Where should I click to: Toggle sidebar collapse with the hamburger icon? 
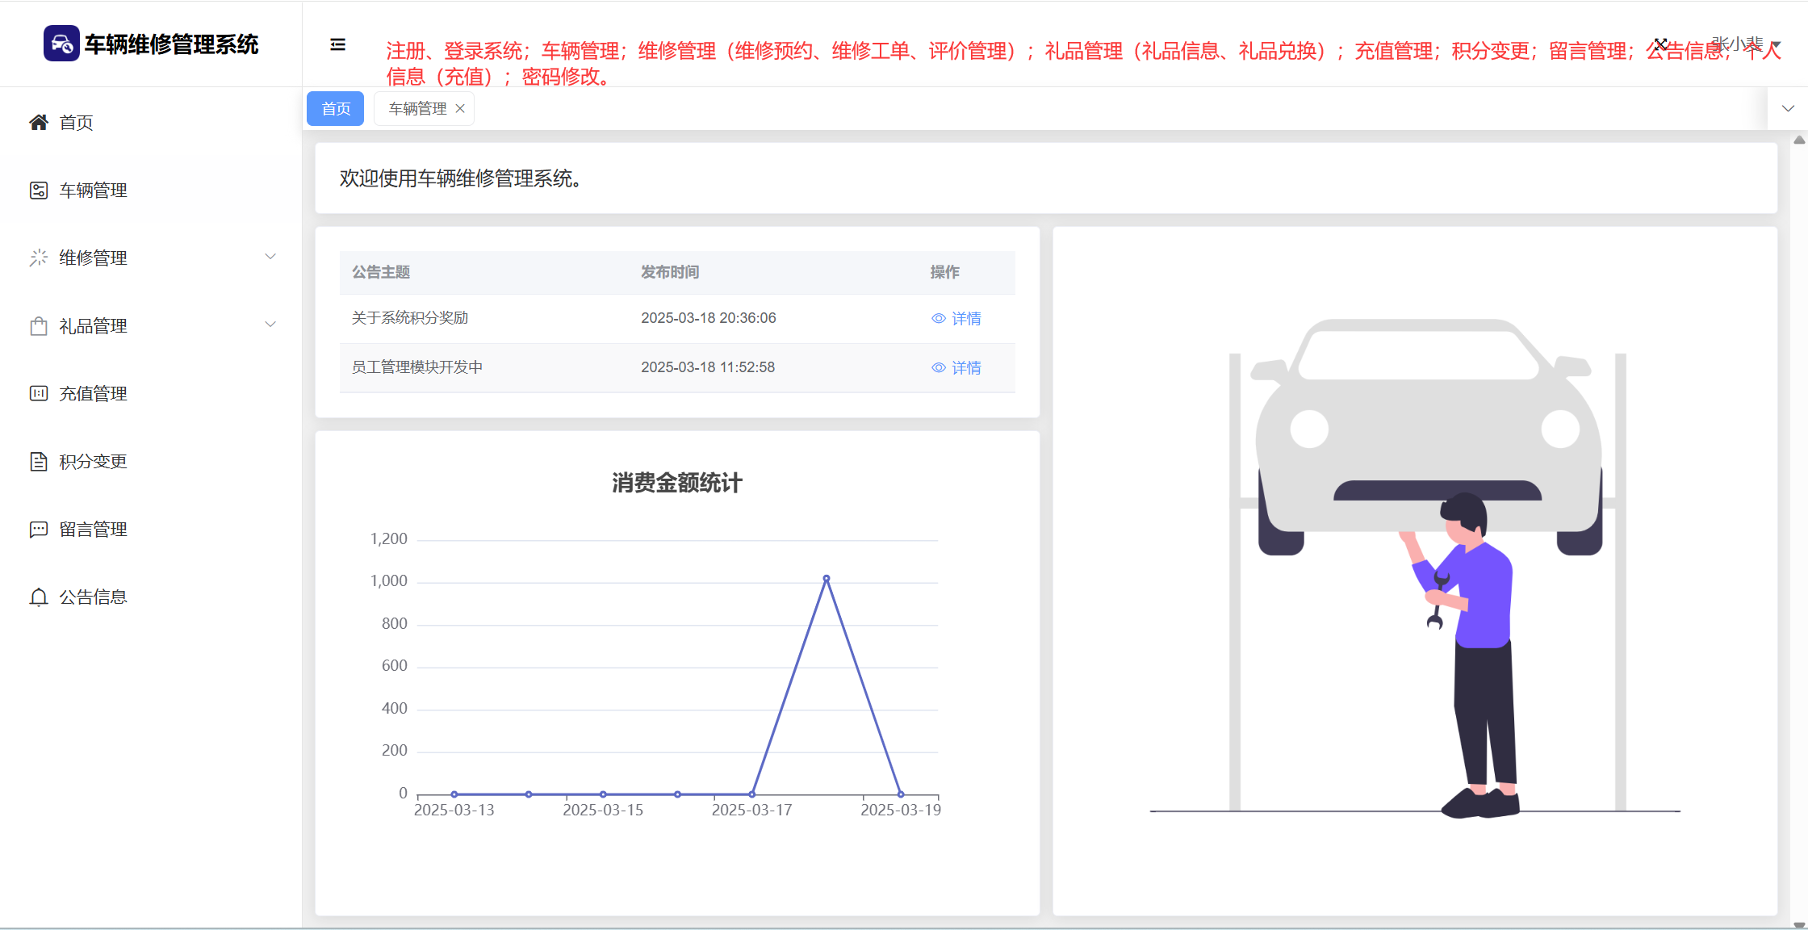coord(338,44)
